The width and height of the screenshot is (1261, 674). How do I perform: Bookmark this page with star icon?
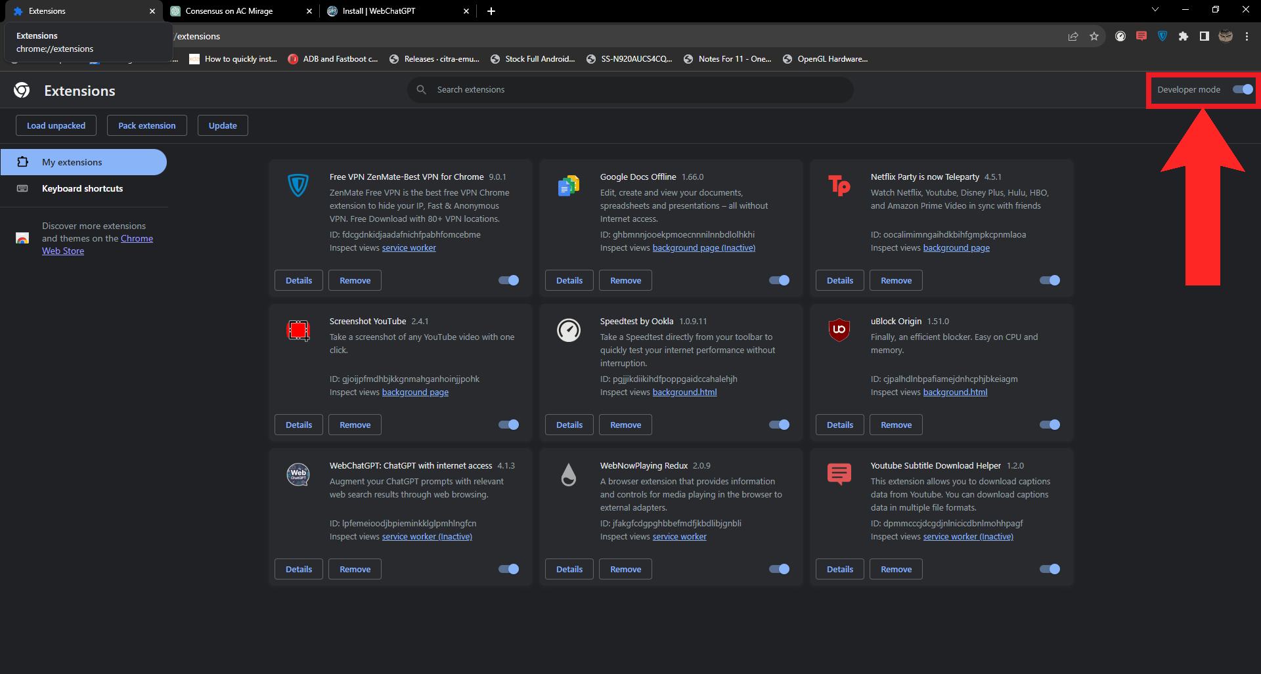tap(1094, 37)
